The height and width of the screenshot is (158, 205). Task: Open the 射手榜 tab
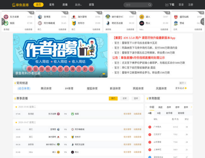169,113
